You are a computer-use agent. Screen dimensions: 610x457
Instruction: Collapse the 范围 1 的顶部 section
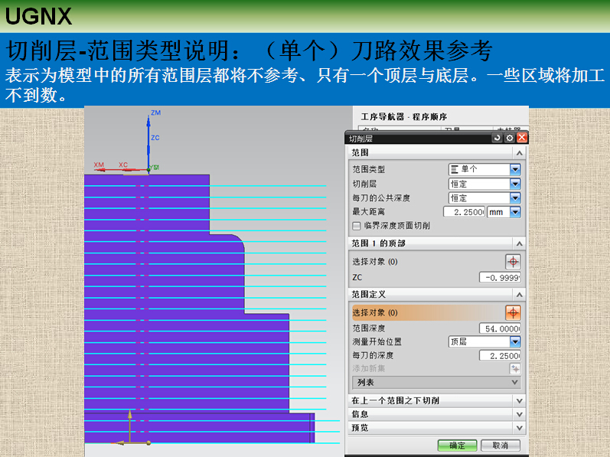436,243
